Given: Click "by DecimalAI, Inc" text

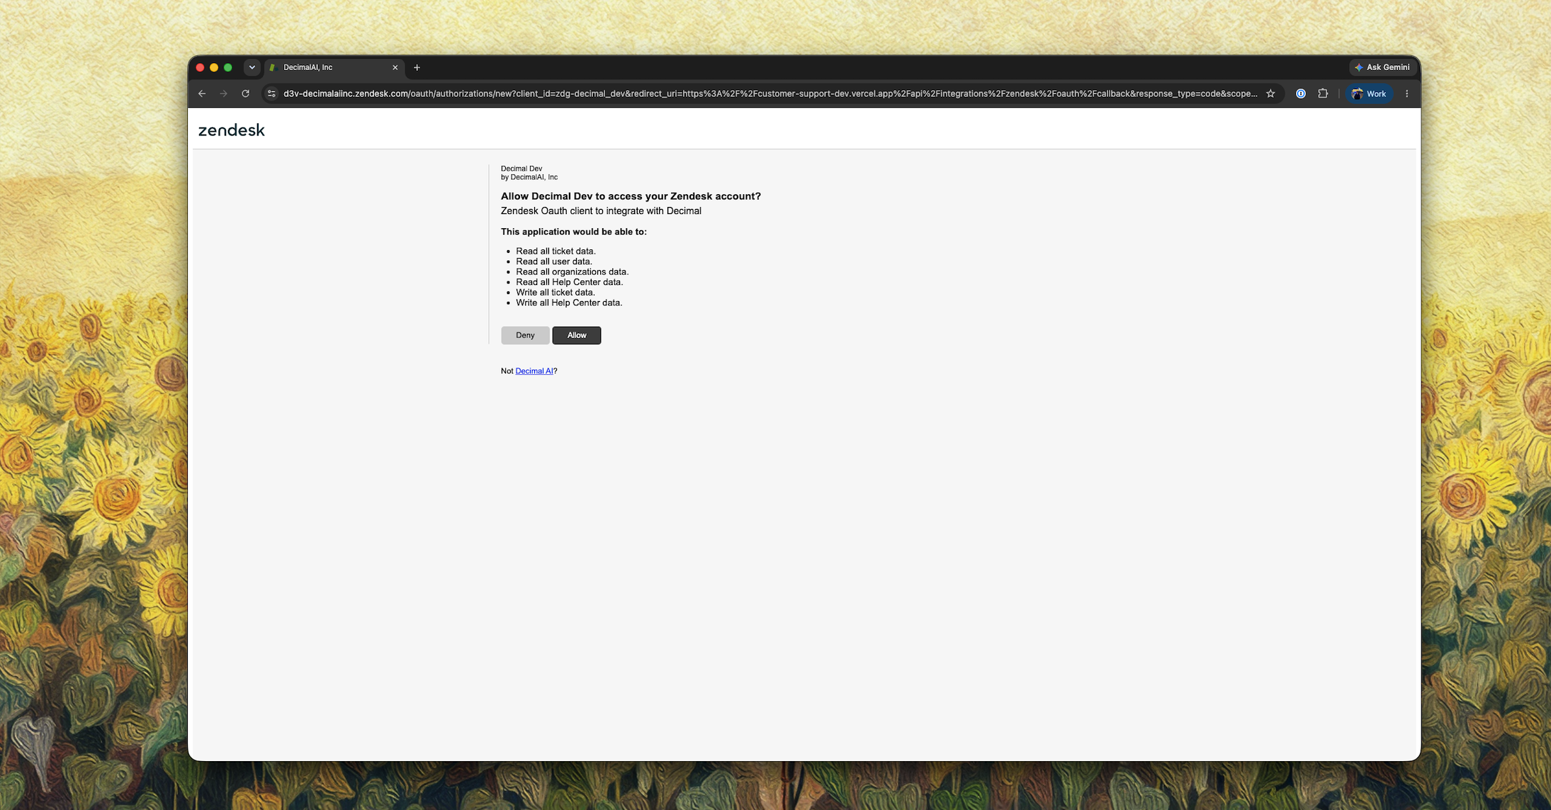Looking at the screenshot, I should pyautogui.click(x=529, y=177).
